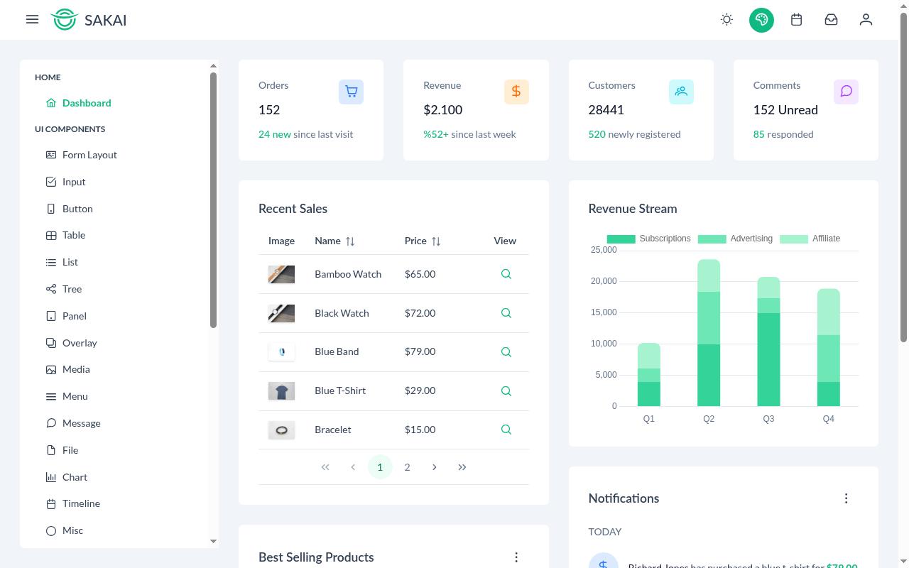Viewport: 909px width, 568px height.
Task: Open the inbox icon in topbar
Action: coord(831,20)
